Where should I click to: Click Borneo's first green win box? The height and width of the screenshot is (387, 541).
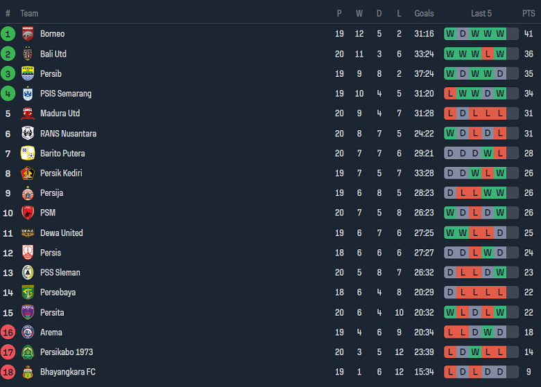[x=450, y=33]
